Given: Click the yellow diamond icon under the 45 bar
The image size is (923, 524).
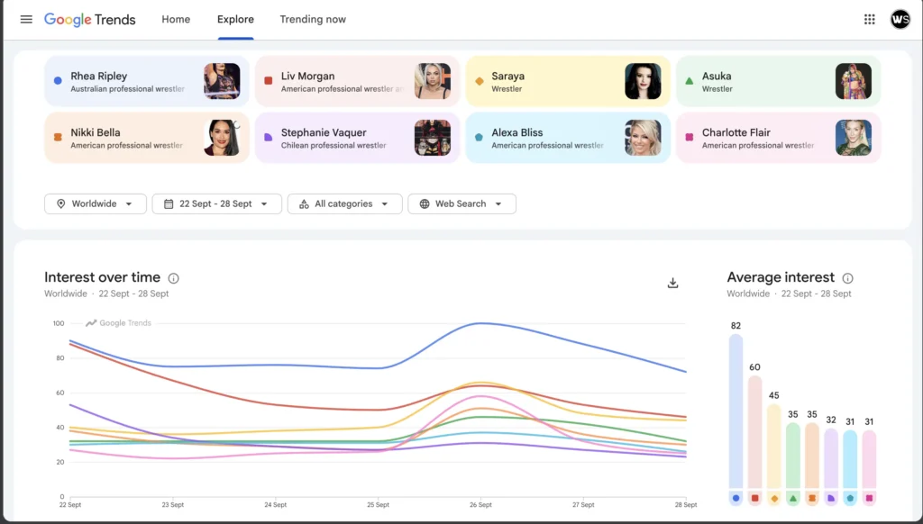Looking at the screenshot, I should coord(774,498).
